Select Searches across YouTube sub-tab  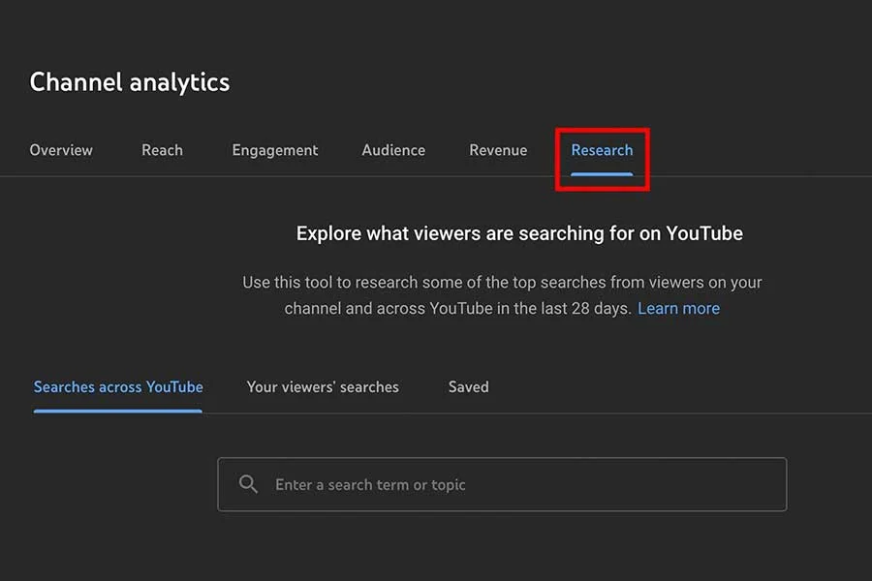(x=118, y=387)
